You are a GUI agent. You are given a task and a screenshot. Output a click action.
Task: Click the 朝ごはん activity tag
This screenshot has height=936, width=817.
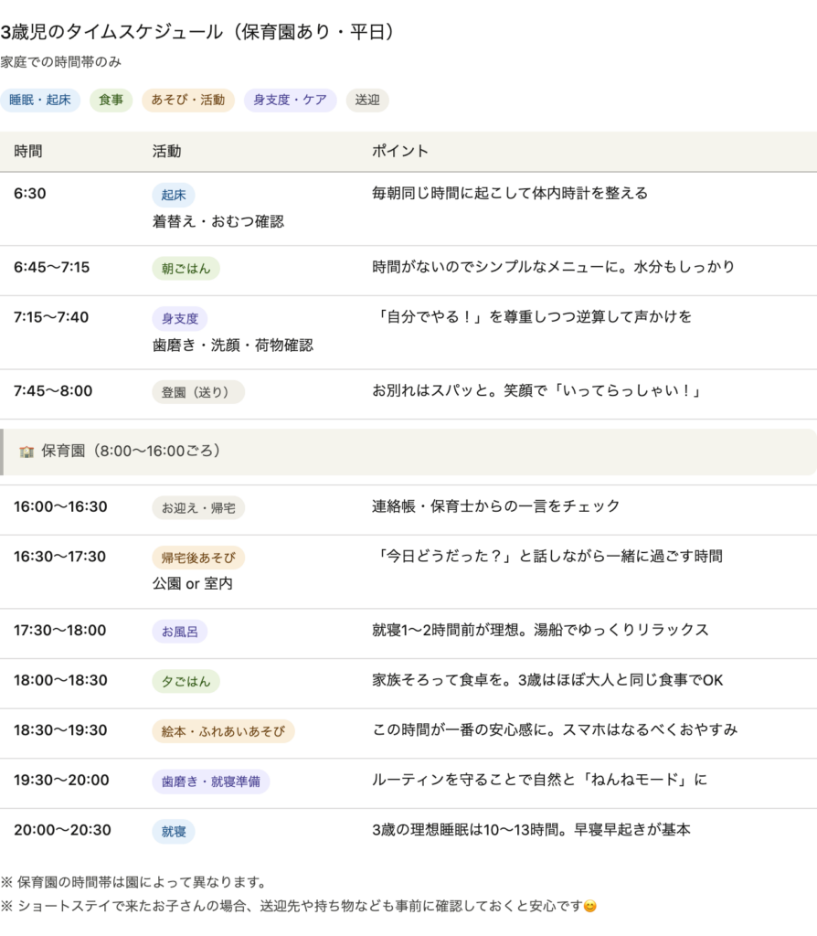pyautogui.click(x=186, y=268)
